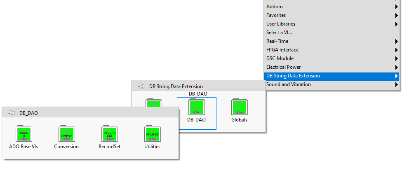Pin the DB String Data Extension palette
The image size is (409, 175).
pos(141,86)
